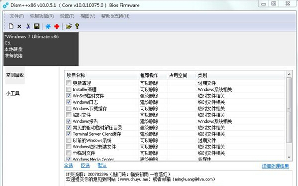Viewport: 298px width, 186px height.
Task: Click the 推荐操作 column header
Action: 153,75
